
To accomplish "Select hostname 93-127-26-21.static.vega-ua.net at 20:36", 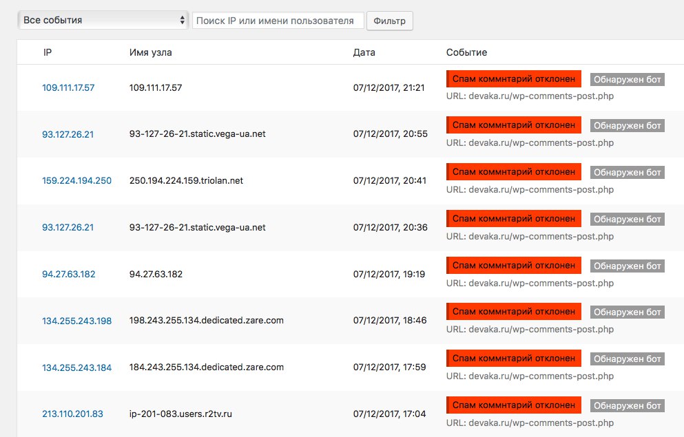I will point(197,227).
